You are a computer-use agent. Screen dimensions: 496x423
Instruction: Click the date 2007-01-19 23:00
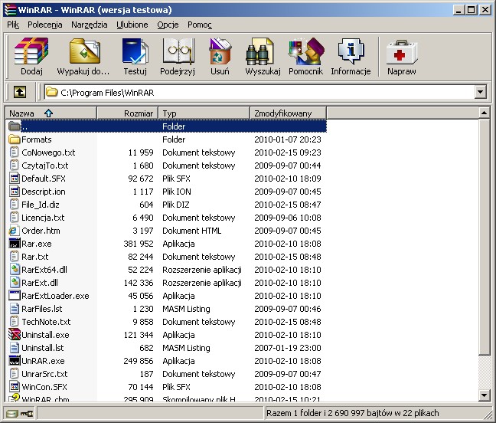tap(288, 348)
